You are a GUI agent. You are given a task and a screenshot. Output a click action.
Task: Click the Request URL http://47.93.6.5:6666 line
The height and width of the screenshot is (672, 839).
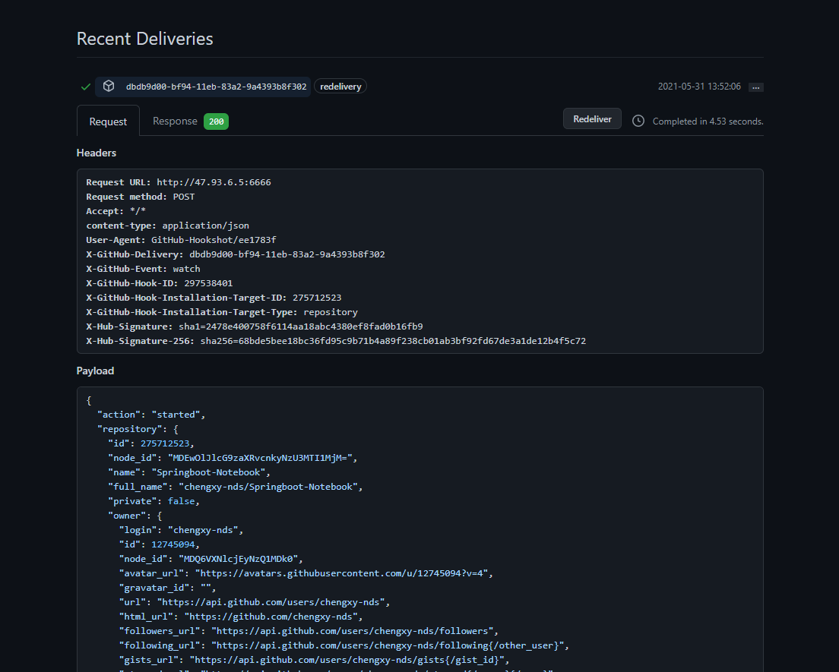(179, 182)
